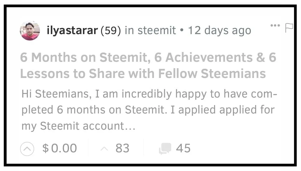Click excerpt line 'pleted 6 months on Steemit'
The height and width of the screenshot is (171, 301).
click(x=148, y=110)
